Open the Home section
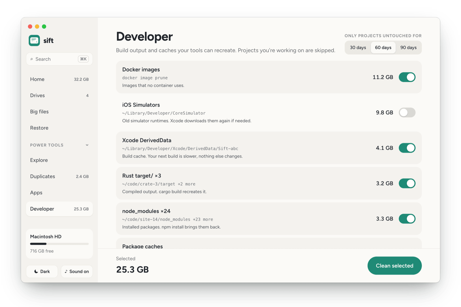461x307 pixels. click(x=59, y=79)
